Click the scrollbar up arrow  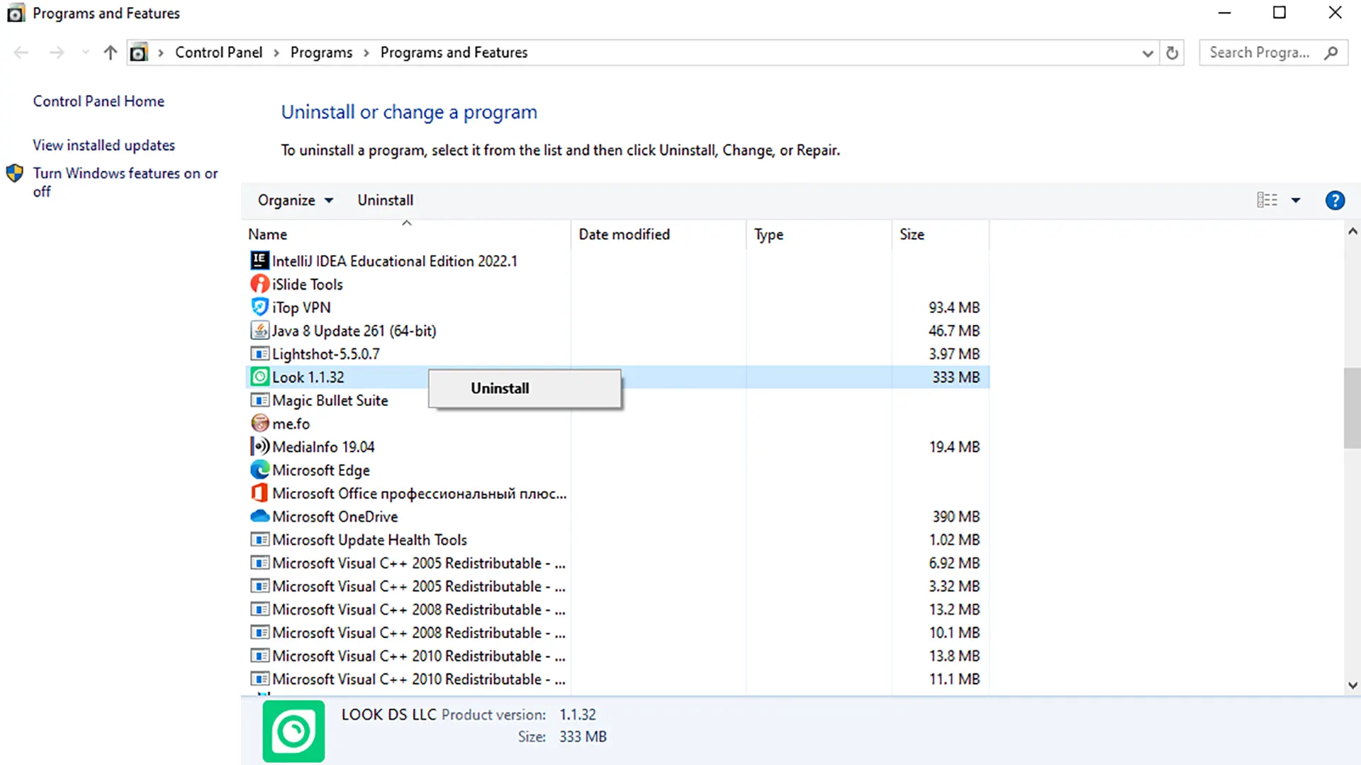(x=1352, y=231)
